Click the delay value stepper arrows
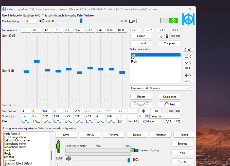 click(x=147, y=116)
